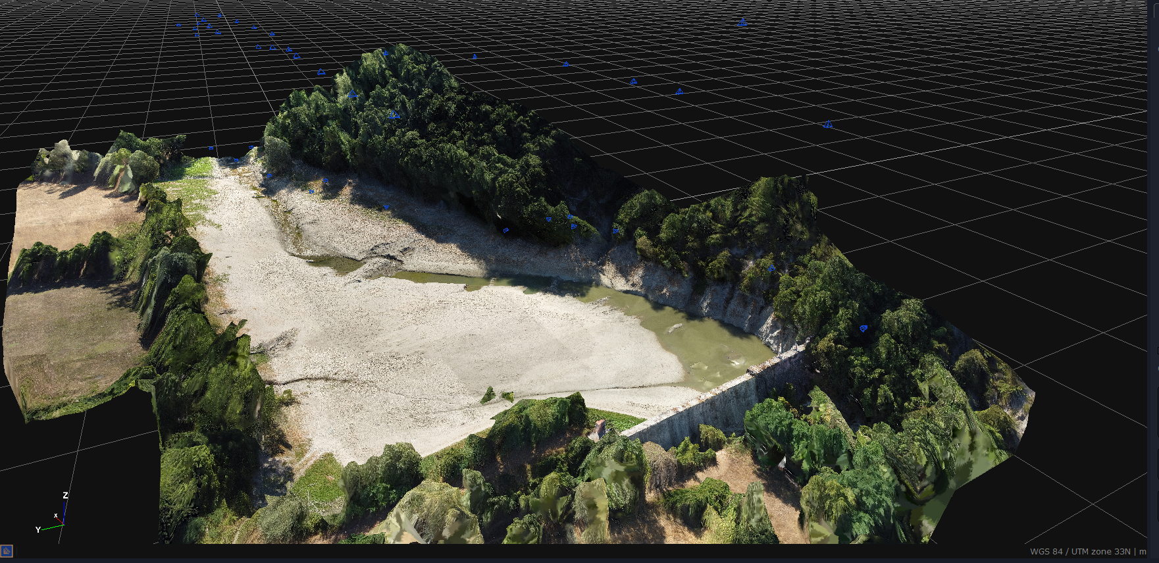Pick the green water pond in the model

coord(698,336)
